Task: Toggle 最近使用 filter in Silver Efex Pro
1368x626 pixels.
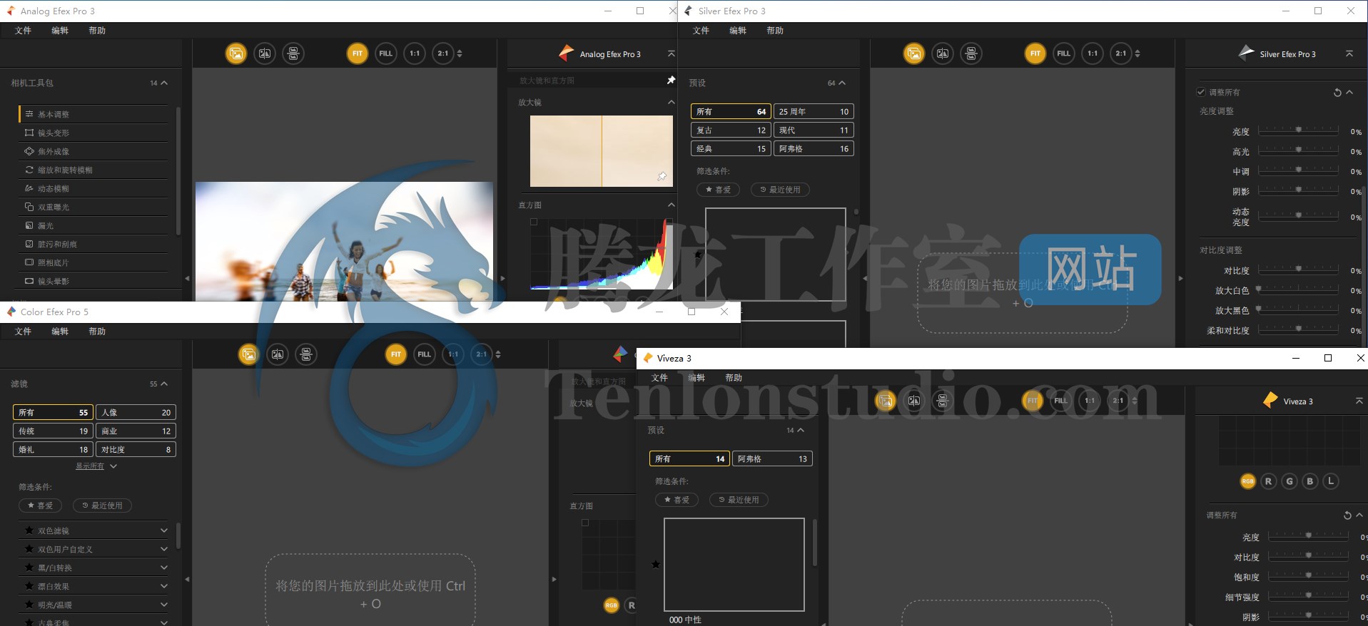Action: click(780, 190)
